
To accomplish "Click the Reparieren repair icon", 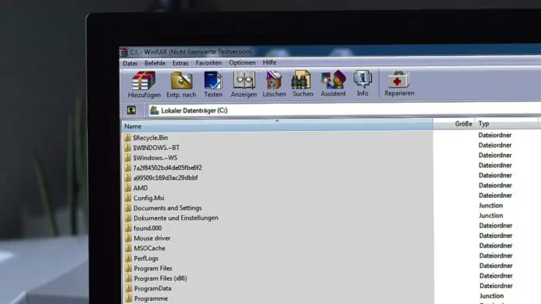I will (399, 79).
